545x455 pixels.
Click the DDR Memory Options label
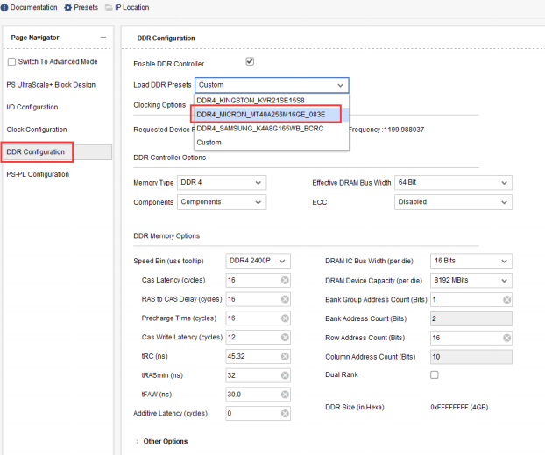166,236
